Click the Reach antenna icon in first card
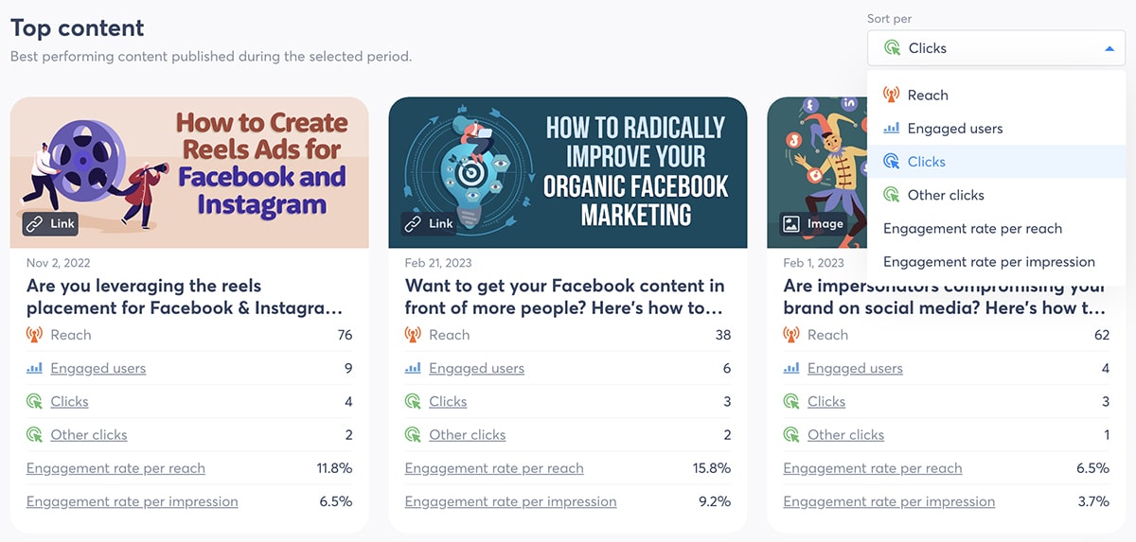 point(35,335)
